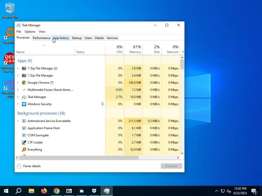262x196 pixels.
Task: Expand the 7-Zip File Manager (2) group
Action: click(18, 68)
